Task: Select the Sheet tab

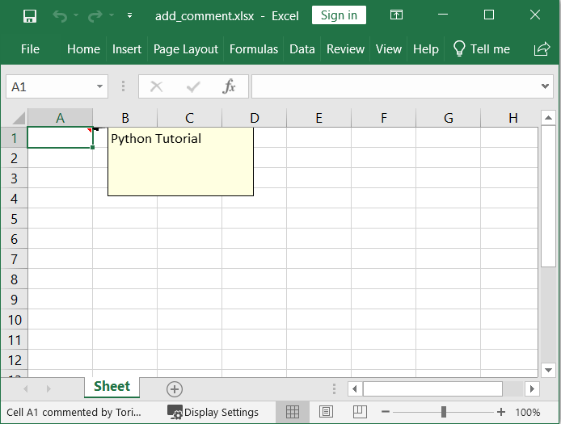Action: coord(112,387)
